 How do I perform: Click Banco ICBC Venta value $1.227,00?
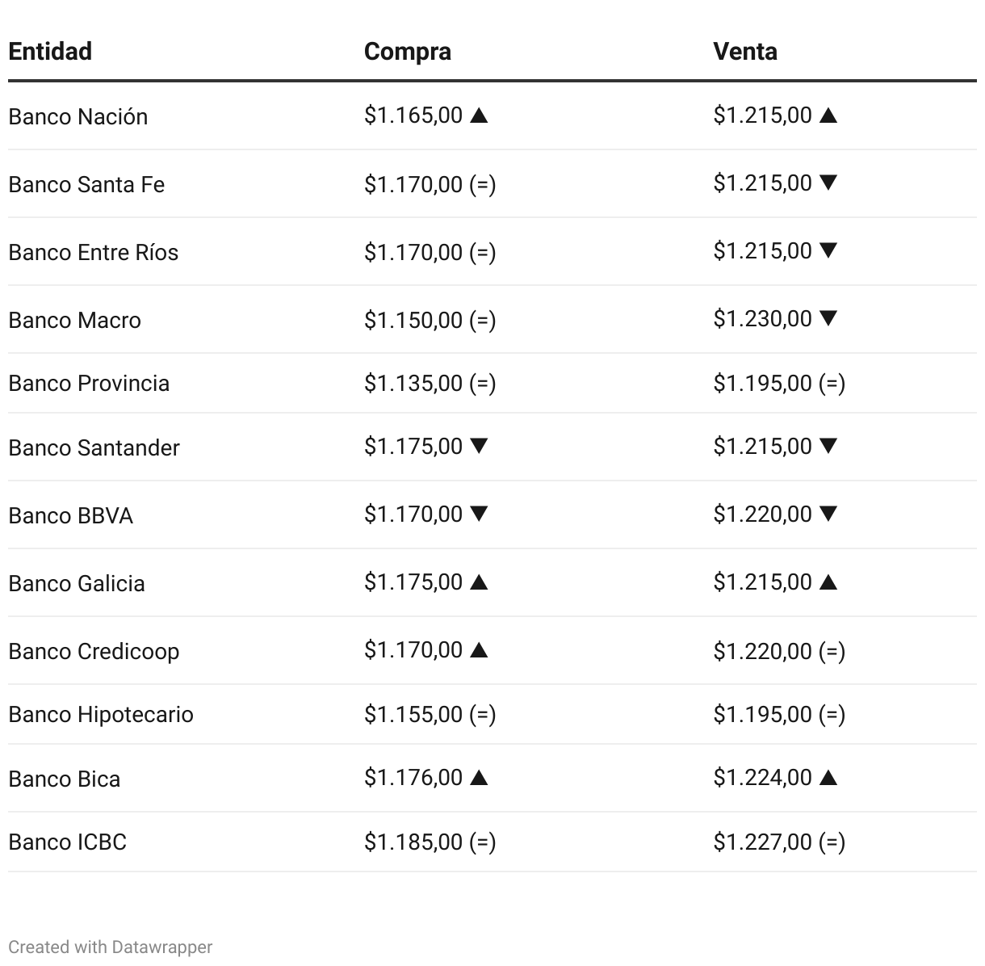tap(762, 842)
